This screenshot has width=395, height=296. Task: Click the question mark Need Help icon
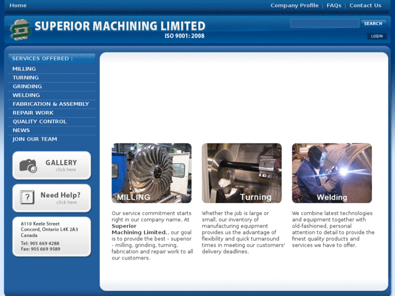click(x=27, y=197)
